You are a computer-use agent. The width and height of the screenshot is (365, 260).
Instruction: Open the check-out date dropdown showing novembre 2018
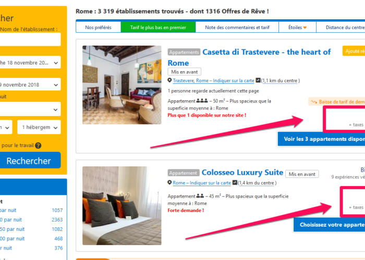tap(30, 84)
